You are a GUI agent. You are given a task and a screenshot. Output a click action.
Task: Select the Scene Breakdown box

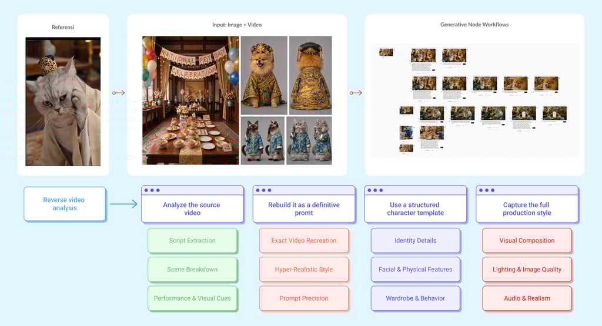coord(192,269)
